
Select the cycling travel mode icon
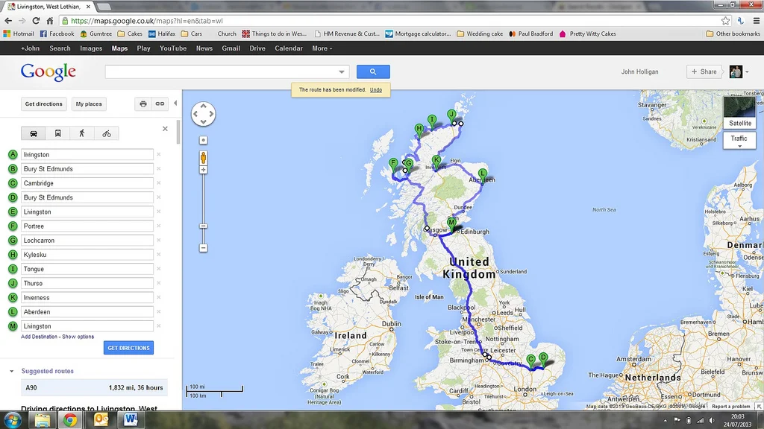[x=106, y=133]
